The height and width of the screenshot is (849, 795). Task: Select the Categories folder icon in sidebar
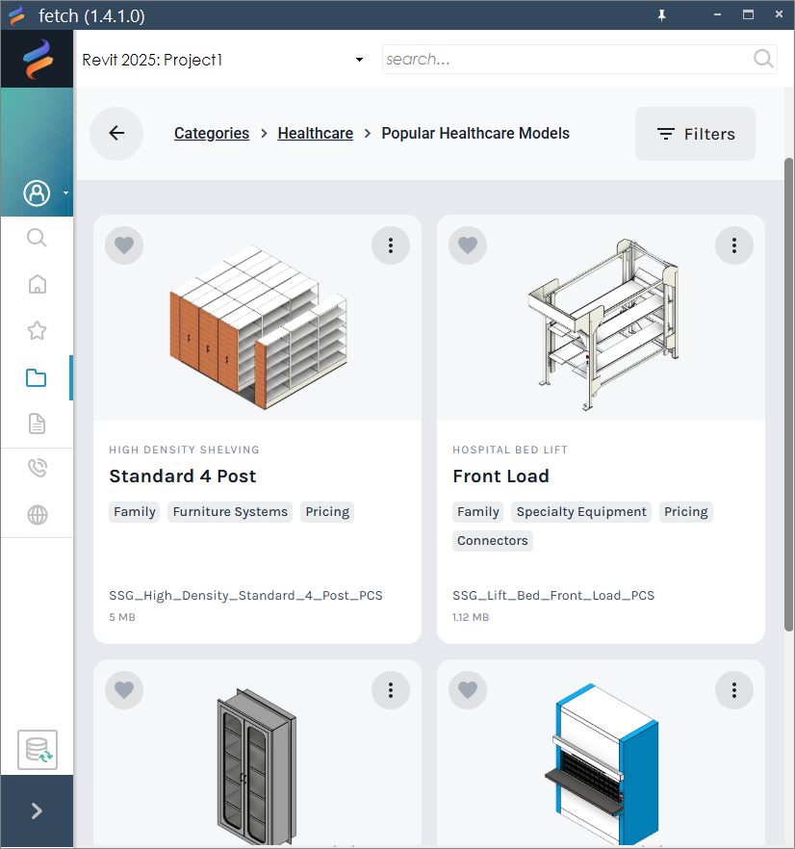(x=37, y=377)
